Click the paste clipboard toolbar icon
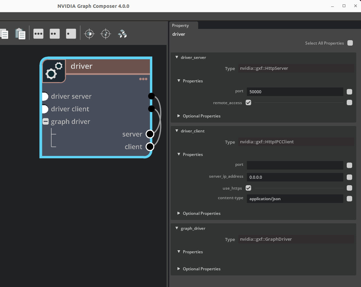Screen dimensions: 361x287 point(20,34)
